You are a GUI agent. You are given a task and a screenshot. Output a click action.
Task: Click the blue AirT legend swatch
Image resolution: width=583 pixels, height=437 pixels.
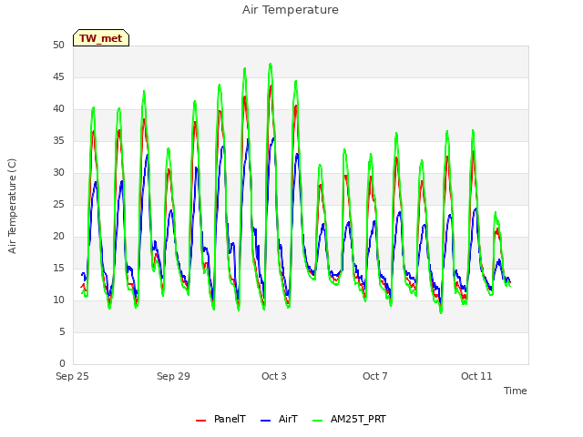tap(265, 421)
